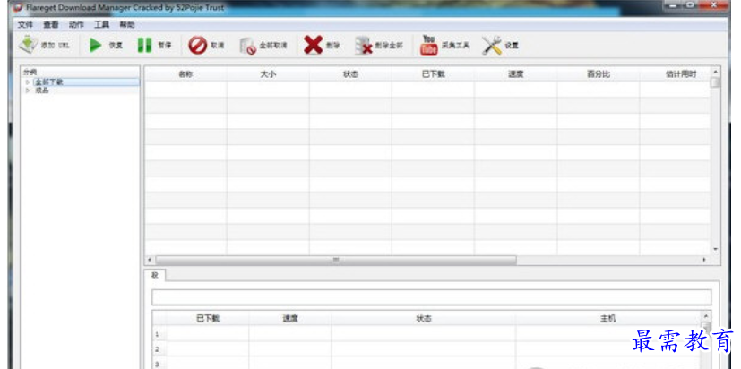Close the Flareget window

point(714,4)
